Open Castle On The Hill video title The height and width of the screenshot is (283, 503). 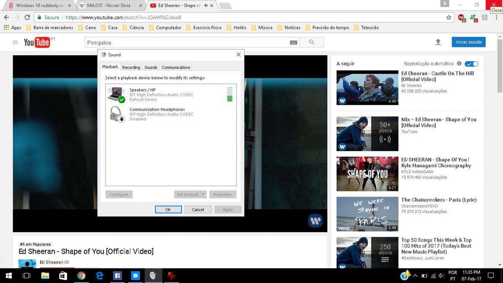click(438, 76)
